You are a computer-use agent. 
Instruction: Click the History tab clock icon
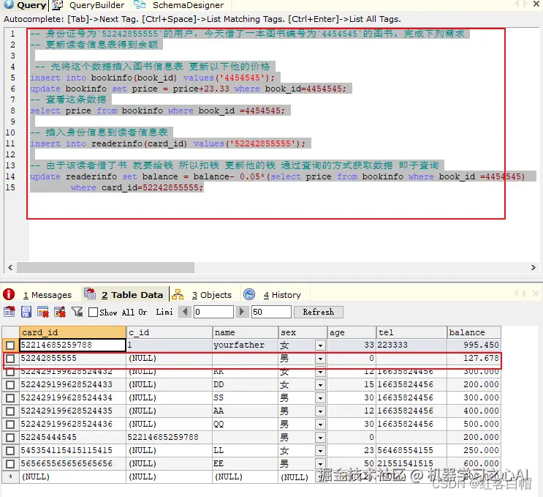point(249,294)
